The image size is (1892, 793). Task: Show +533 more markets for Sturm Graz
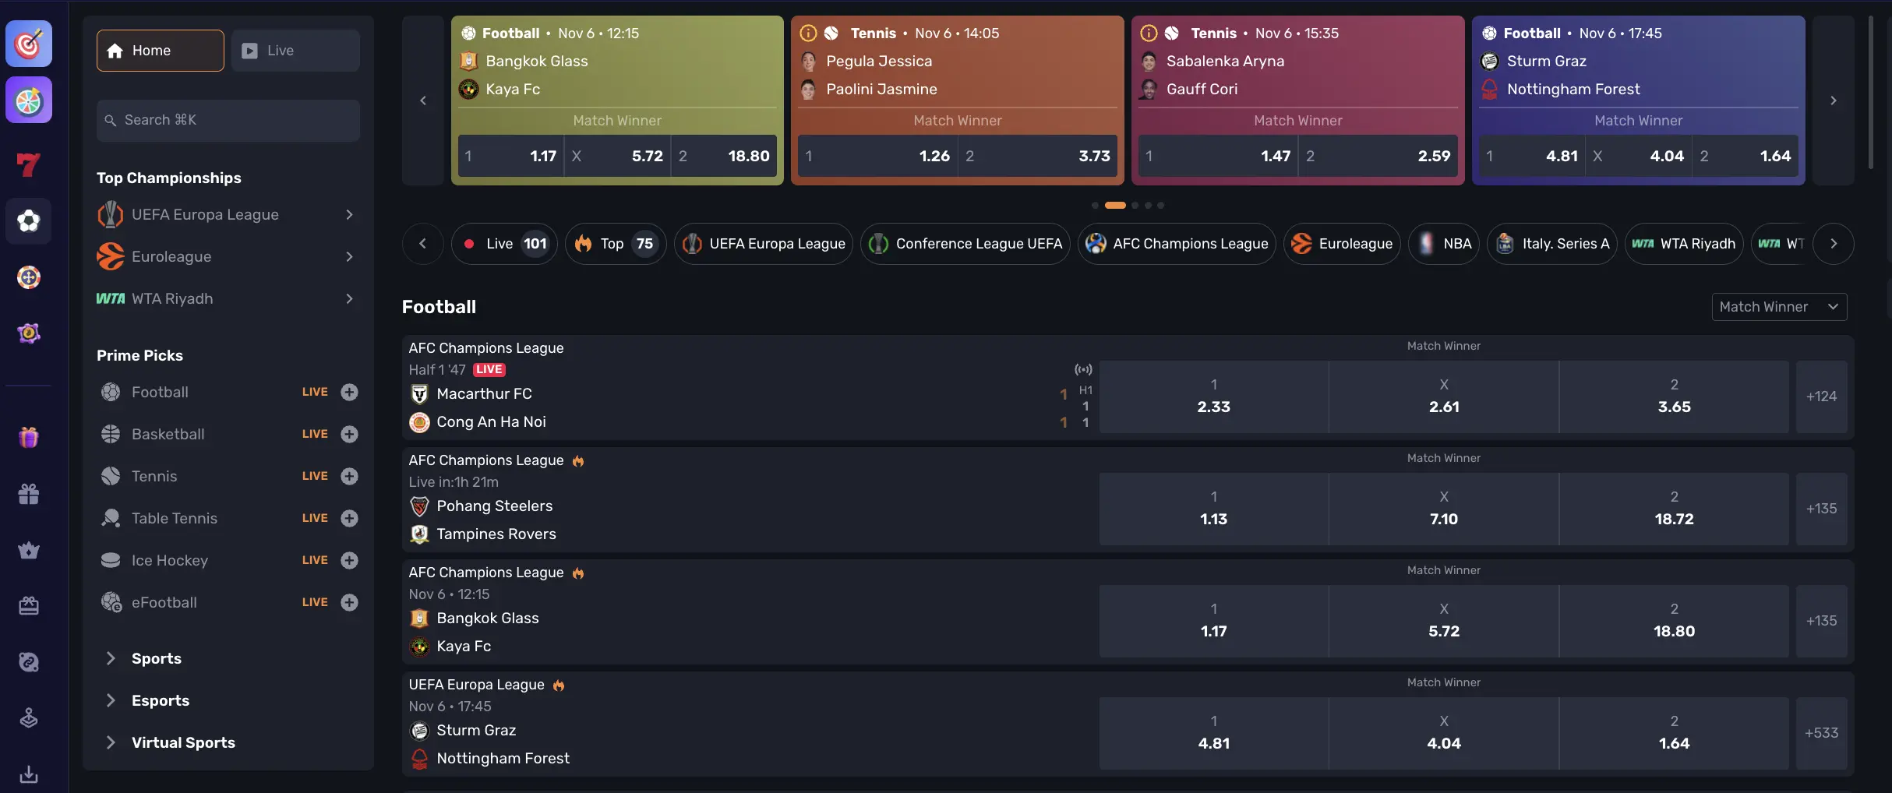pos(1821,733)
